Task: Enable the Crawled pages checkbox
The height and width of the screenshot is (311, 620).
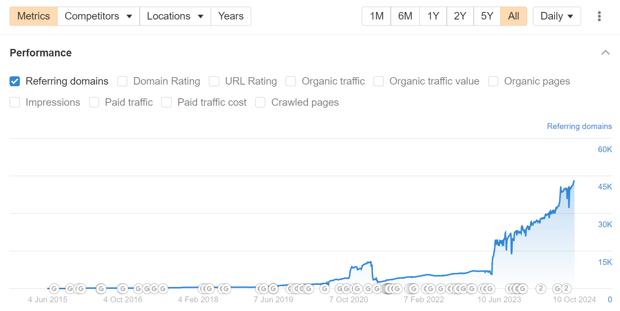Action: pyautogui.click(x=260, y=102)
